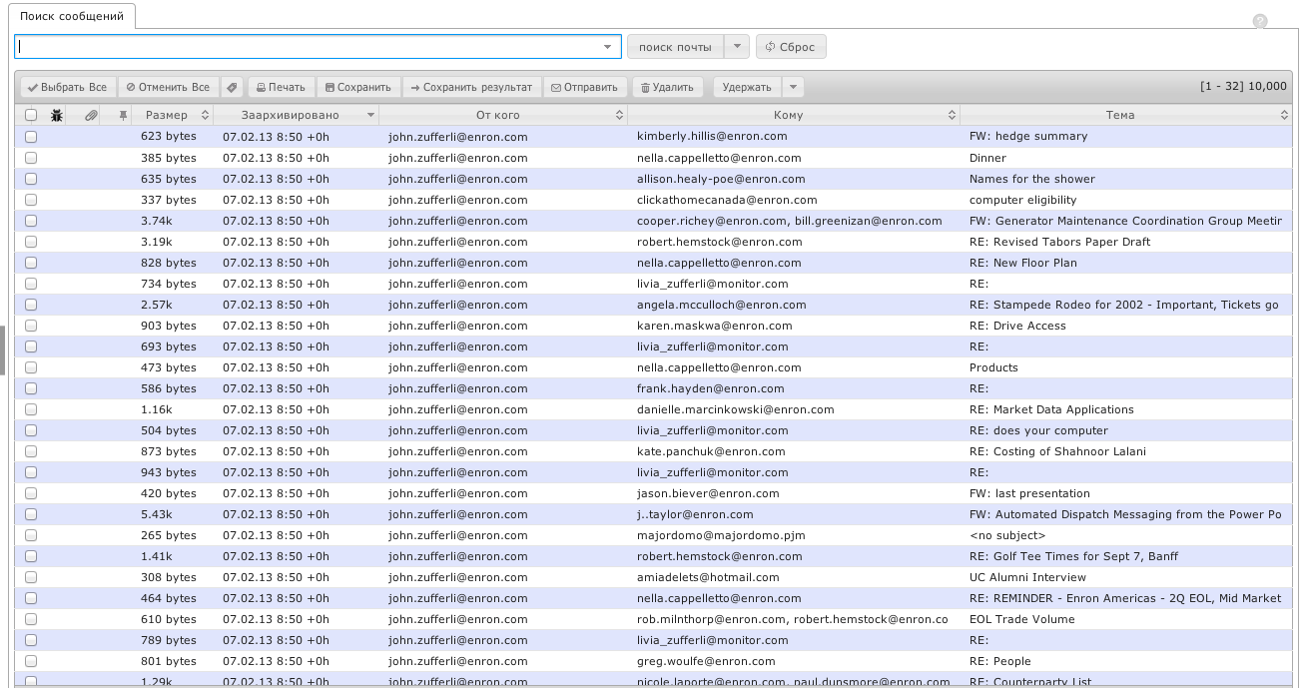Click subject 'EOL Trade Volume'
Viewport: 1300px width, 688px height.
pyautogui.click(x=1021, y=619)
